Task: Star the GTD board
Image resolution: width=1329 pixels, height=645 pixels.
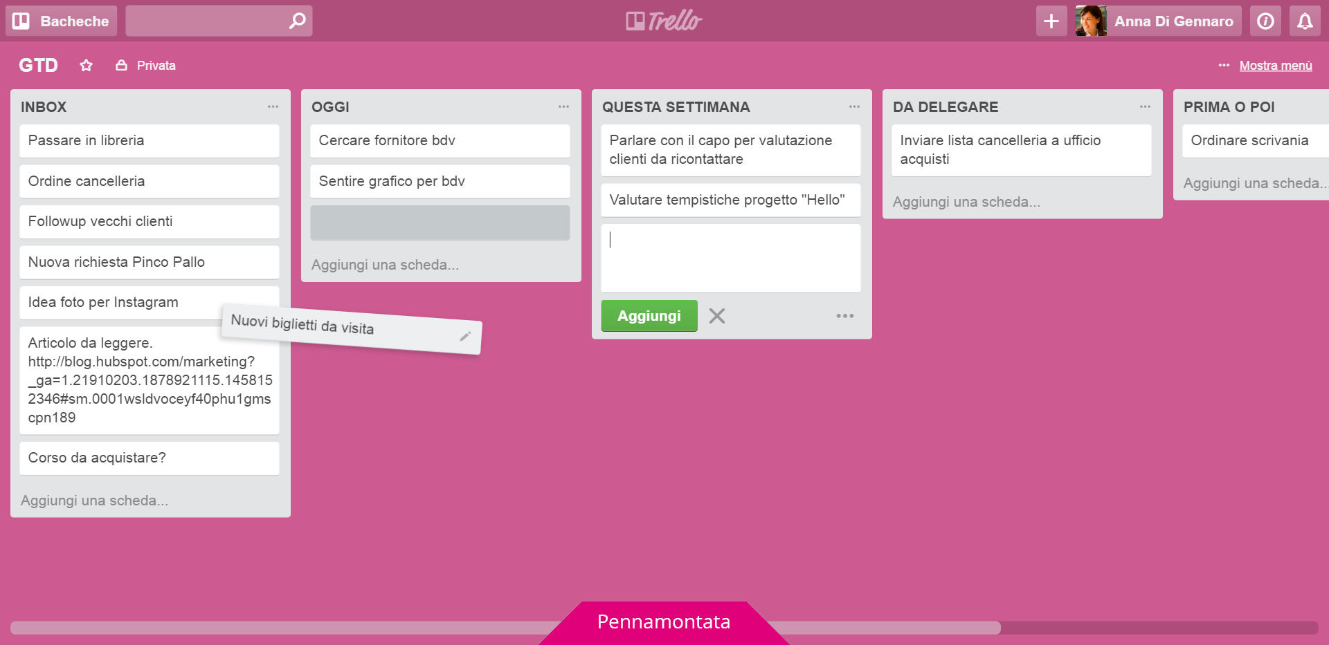Action: [86, 65]
